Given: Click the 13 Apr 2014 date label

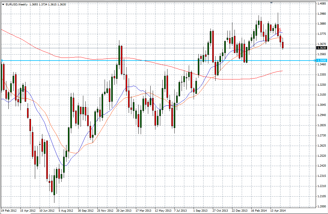Looking at the screenshot, I should [278, 210].
